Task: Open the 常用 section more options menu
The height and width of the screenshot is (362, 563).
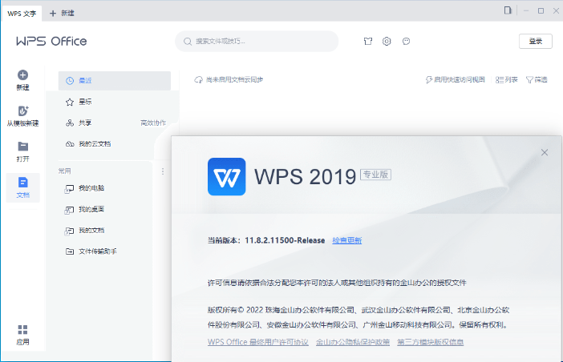Action: 163,171
